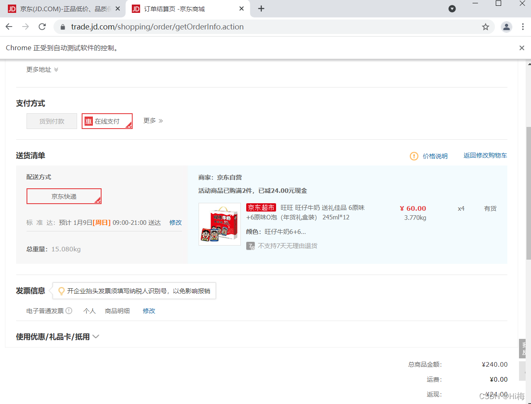Click 修改 next to delivery time
The image size is (531, 404).
click(x=176, y=223)
